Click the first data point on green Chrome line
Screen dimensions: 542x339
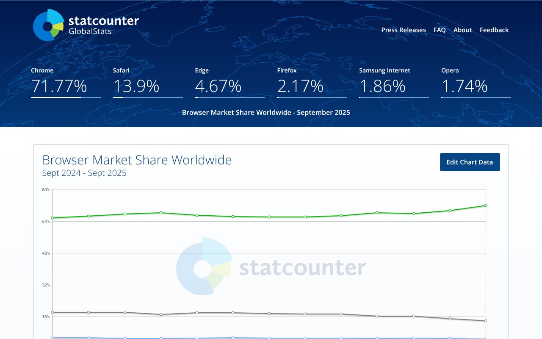[53, 218]
